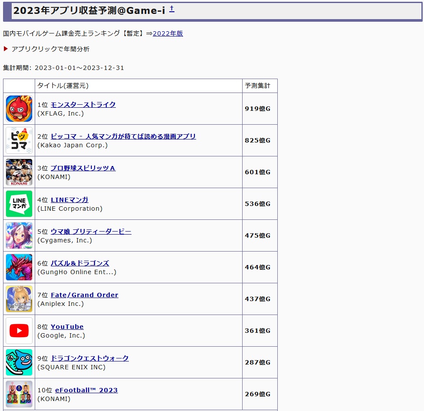Click the Dragon Quest Walk app icon
This screenshot has height=411, width=424.
point(19,362)
